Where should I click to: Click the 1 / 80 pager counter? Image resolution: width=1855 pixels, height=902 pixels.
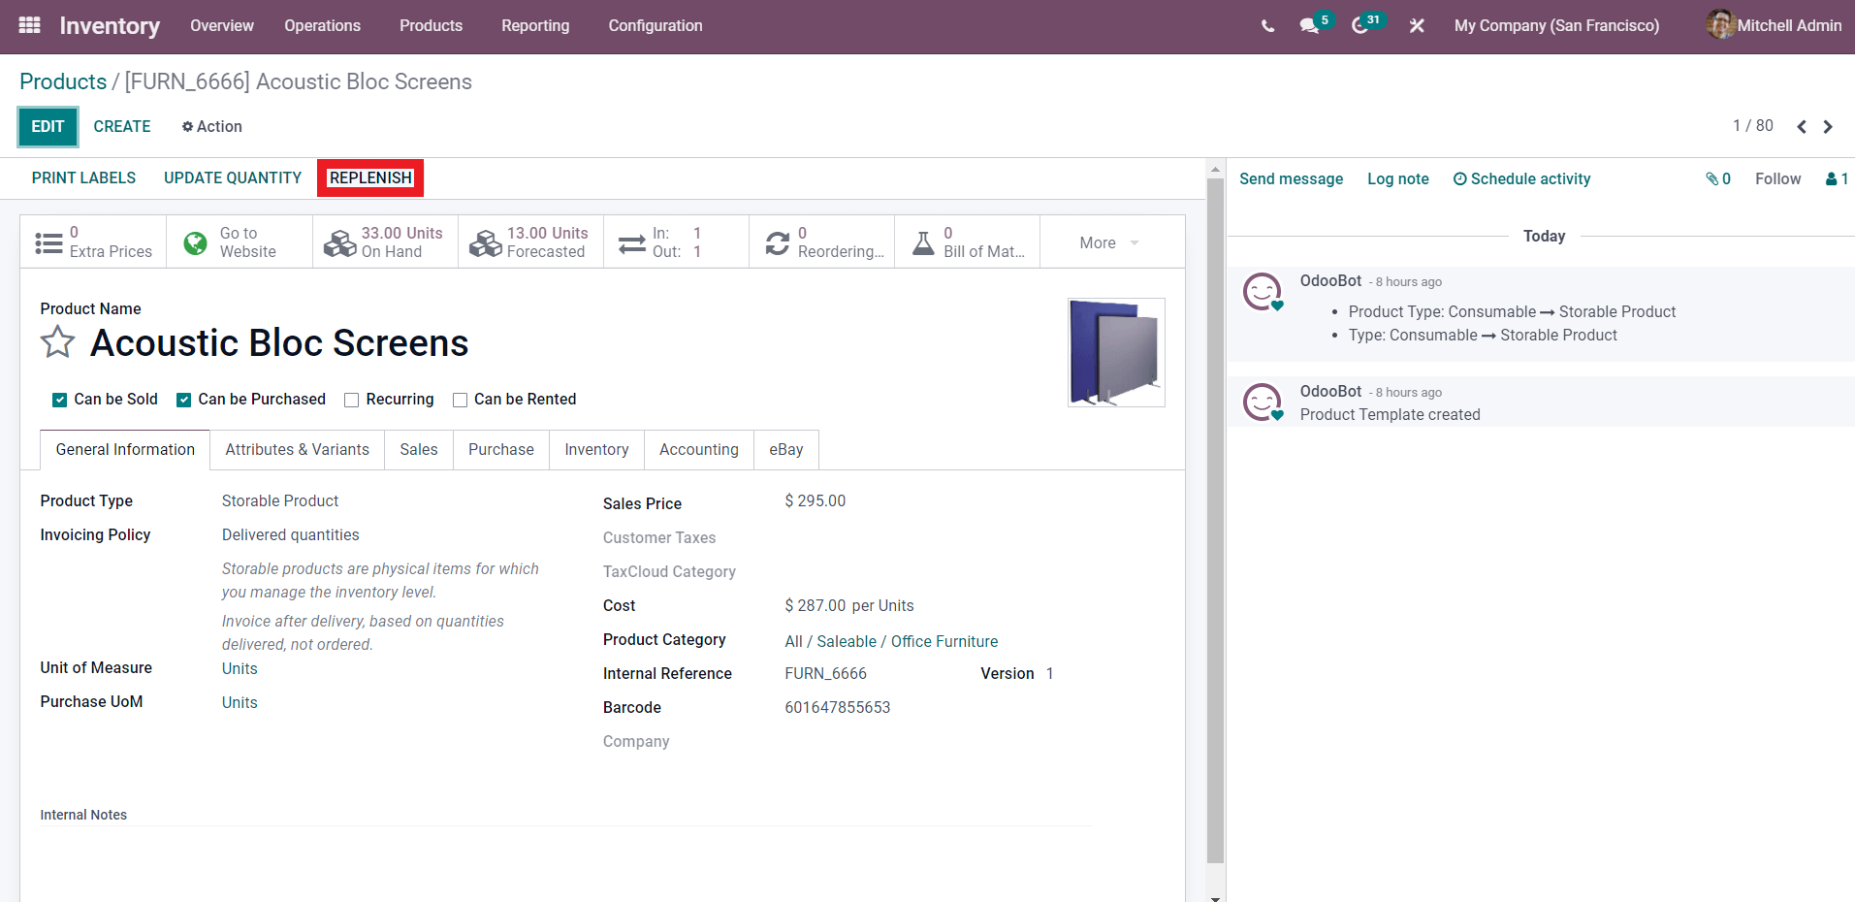click(x=1752, y=126)
